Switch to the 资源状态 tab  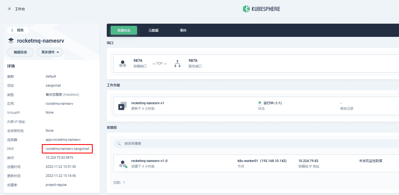point(124,30)
